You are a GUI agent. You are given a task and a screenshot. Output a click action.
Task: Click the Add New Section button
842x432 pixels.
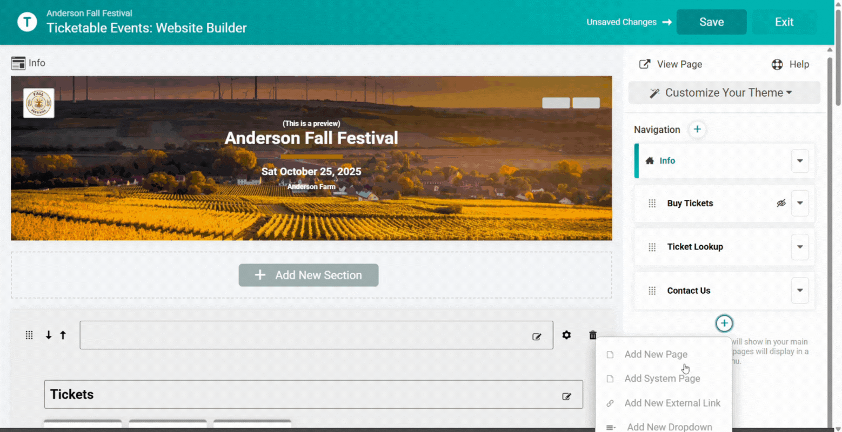coord(309,275)
